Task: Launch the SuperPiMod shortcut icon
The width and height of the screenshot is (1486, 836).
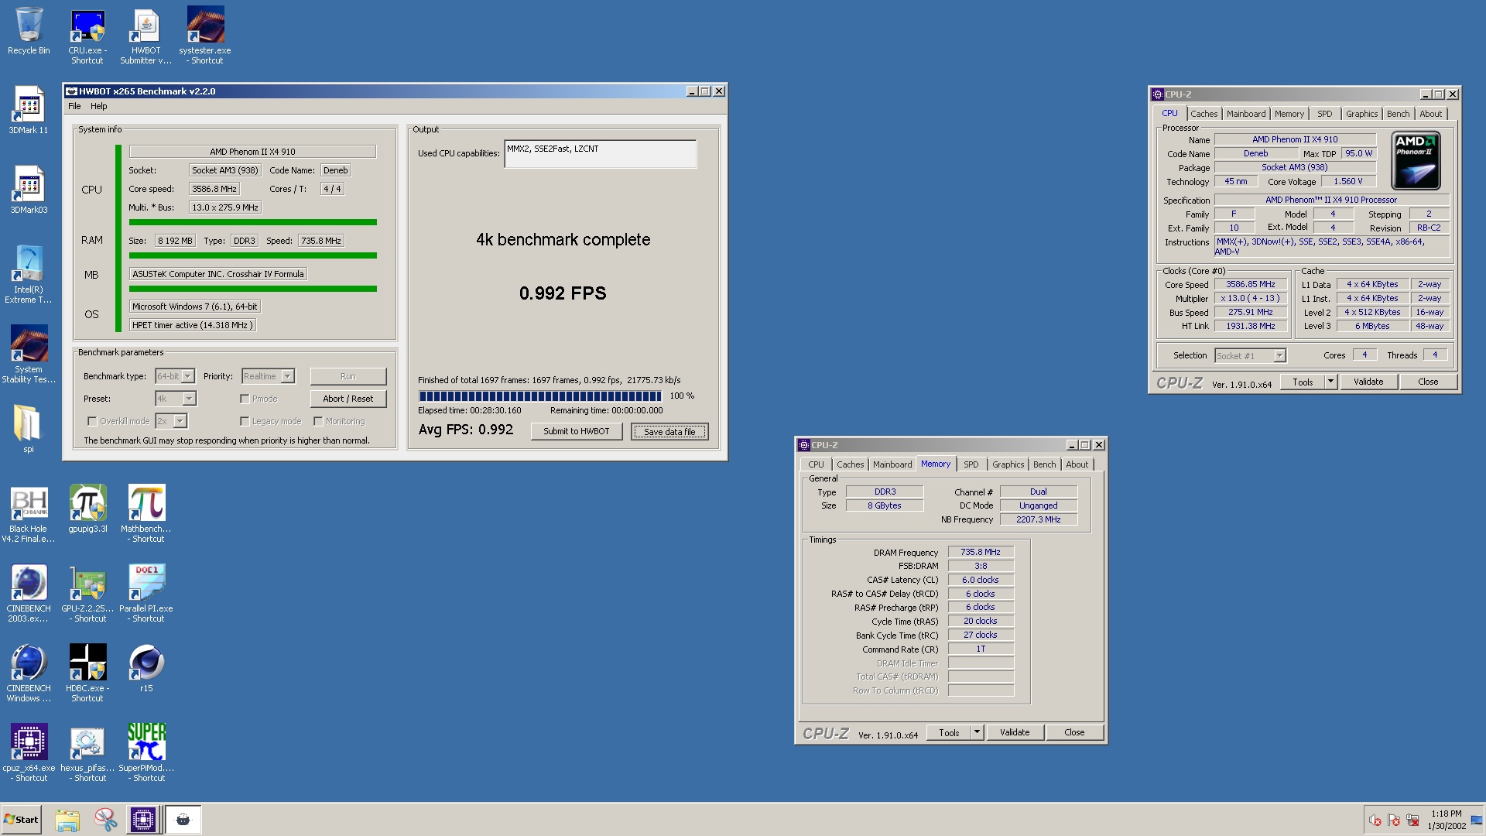Action: (x=146, y=754)
